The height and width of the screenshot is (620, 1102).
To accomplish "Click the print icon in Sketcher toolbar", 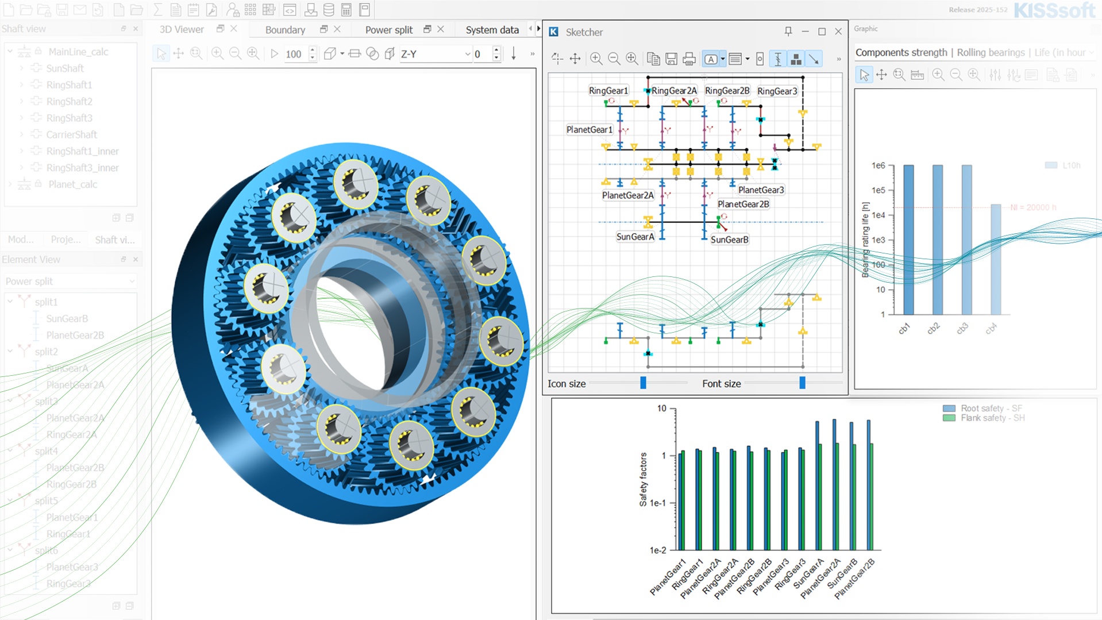I will pyautogui.click(x=689, y=59).
